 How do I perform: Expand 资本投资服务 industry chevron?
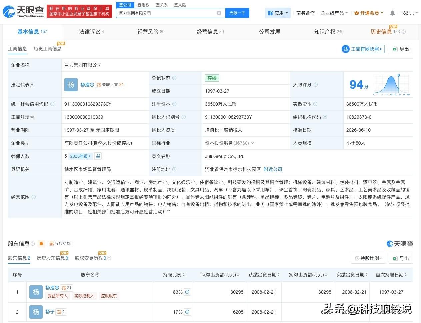(x=252, y=143)
